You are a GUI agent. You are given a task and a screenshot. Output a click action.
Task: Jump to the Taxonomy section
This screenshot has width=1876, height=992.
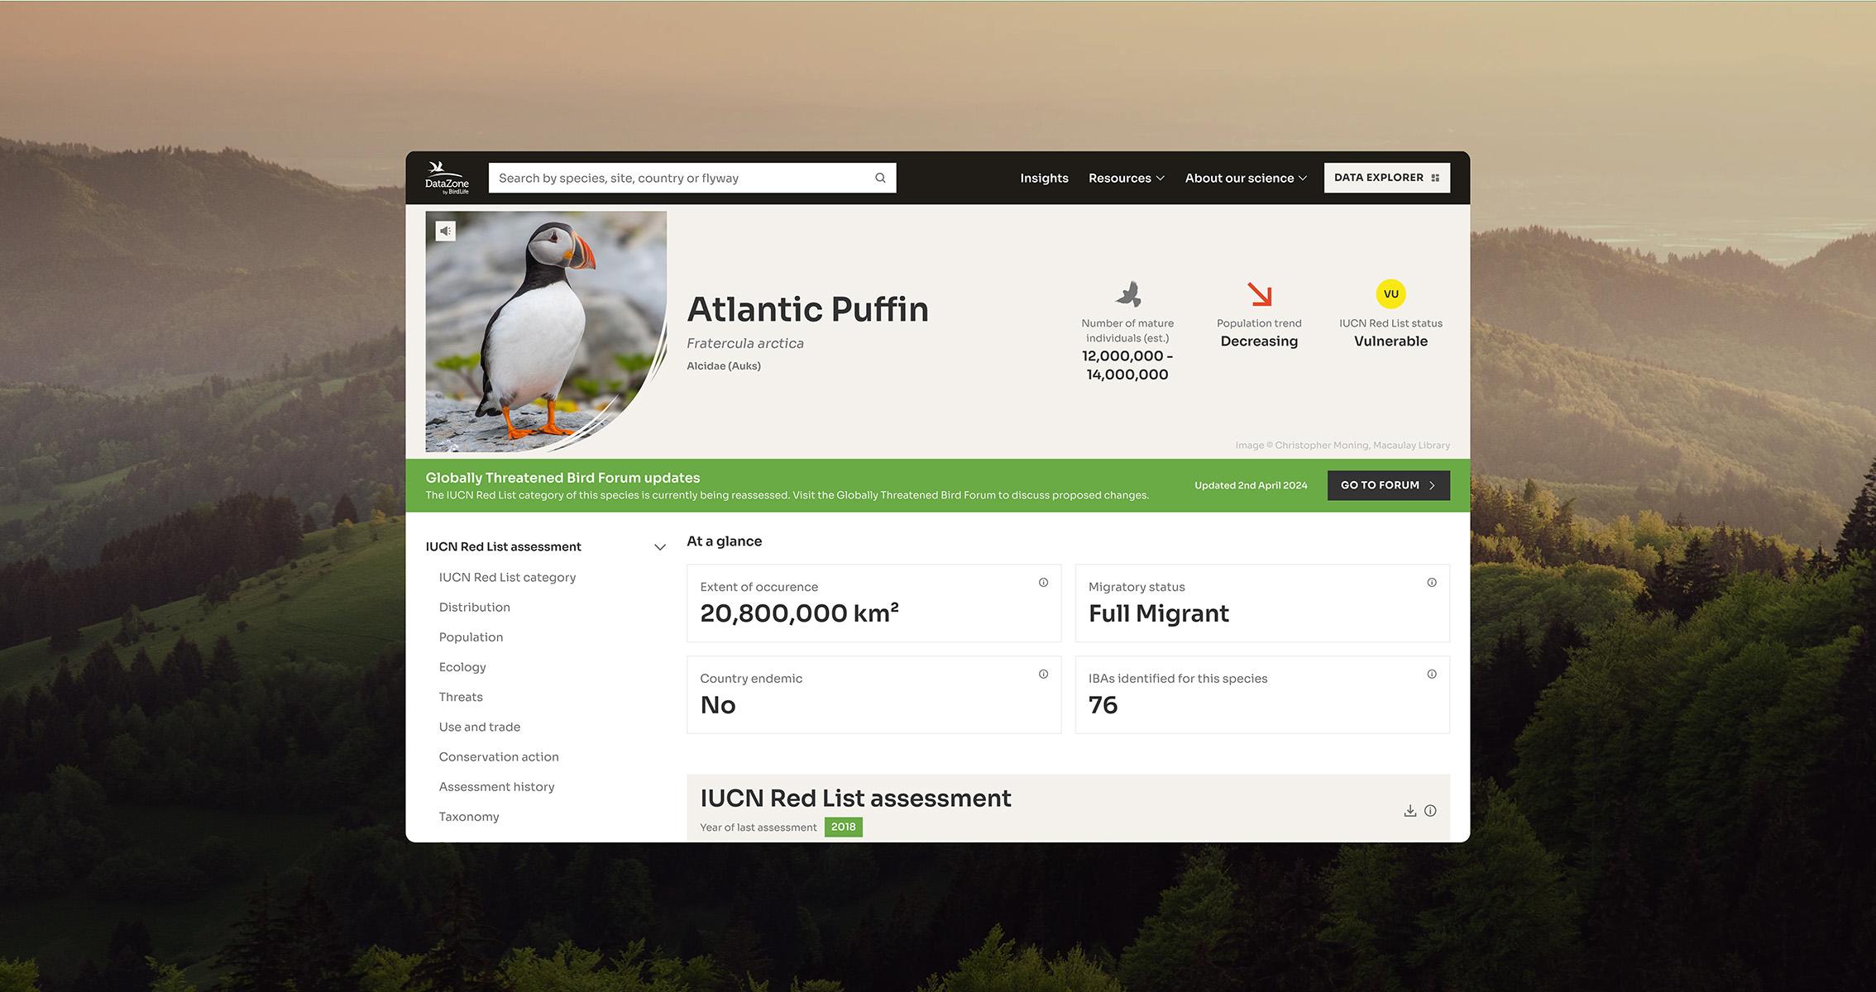click(469, 816)
